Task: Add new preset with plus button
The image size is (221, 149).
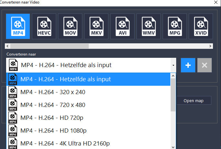Action: click(188, 65)
